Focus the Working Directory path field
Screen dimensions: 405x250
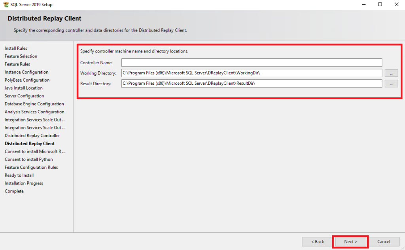[x=252, y=73]
